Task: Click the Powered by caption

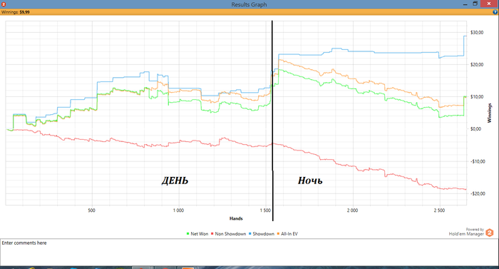Action: tap(475, 230)
